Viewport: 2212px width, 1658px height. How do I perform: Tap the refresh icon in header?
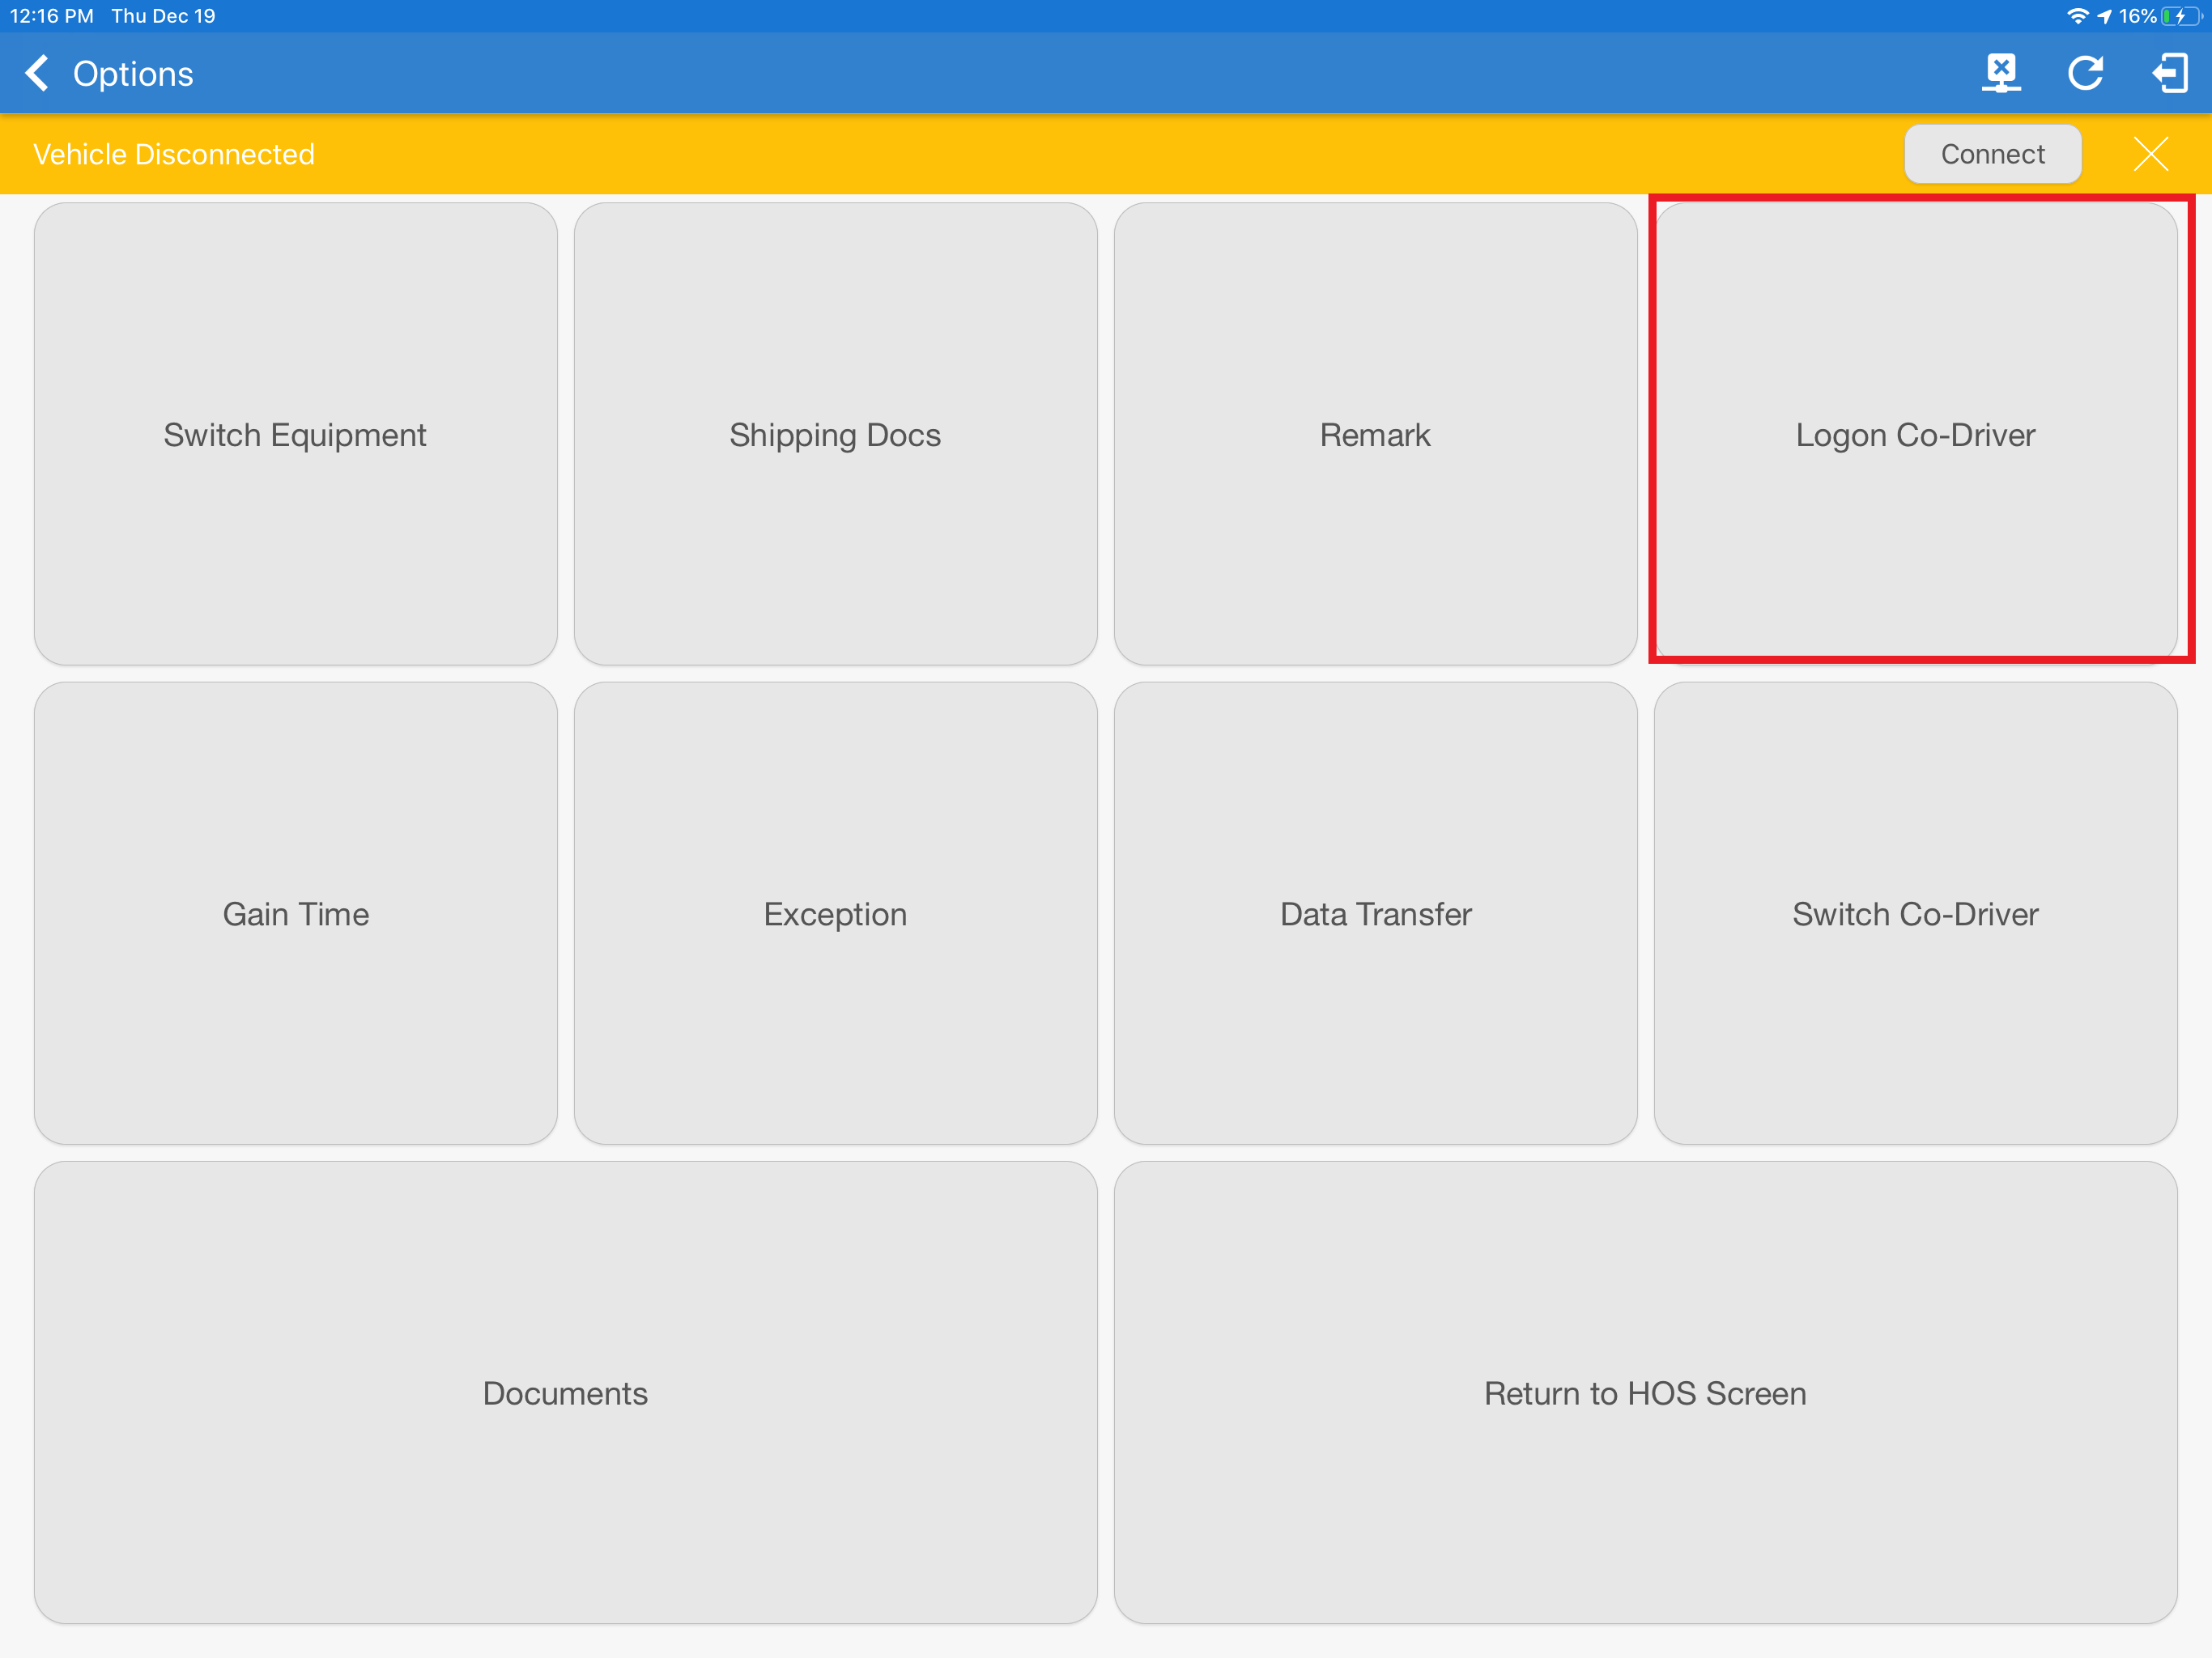tap(2085, 73)
